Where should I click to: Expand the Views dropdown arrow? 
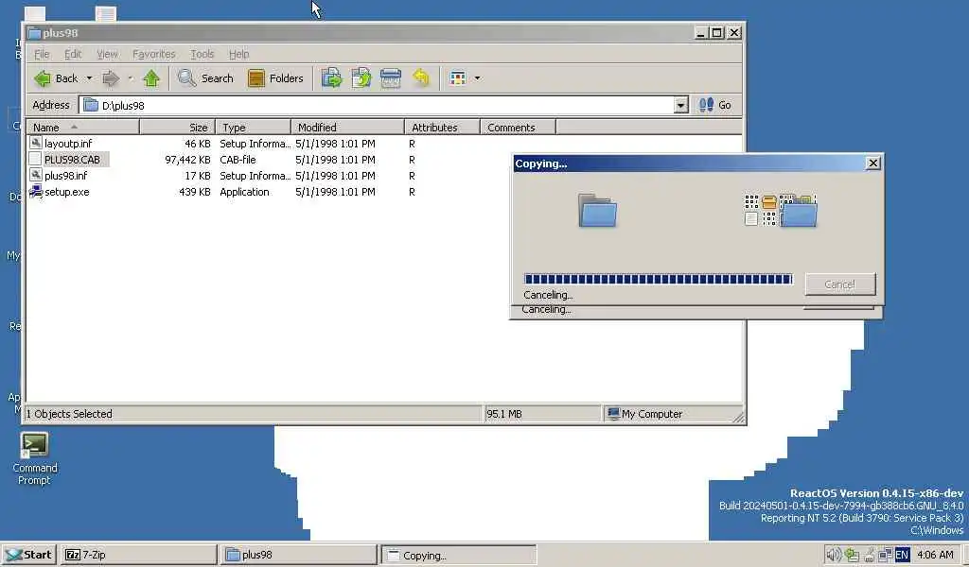(x=477, y=78)
